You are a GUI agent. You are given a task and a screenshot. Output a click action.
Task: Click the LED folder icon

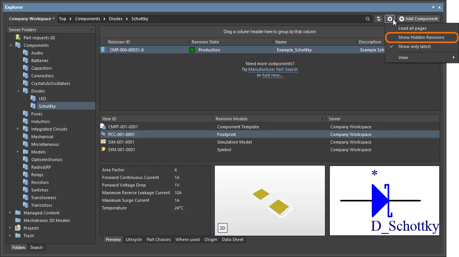(x=33, y=99)
